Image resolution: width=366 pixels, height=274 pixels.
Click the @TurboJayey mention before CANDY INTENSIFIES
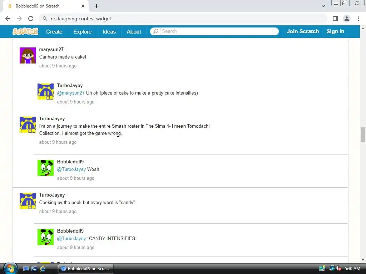click(x=71, y=238)
